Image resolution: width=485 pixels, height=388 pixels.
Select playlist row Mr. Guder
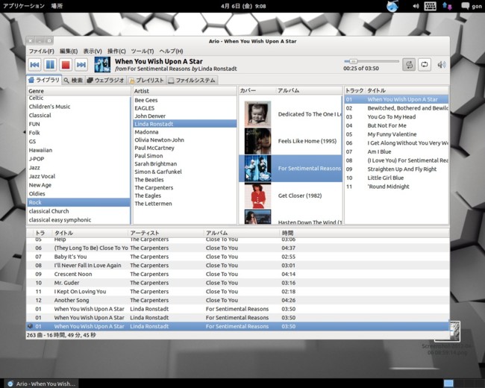click(237, 283)
